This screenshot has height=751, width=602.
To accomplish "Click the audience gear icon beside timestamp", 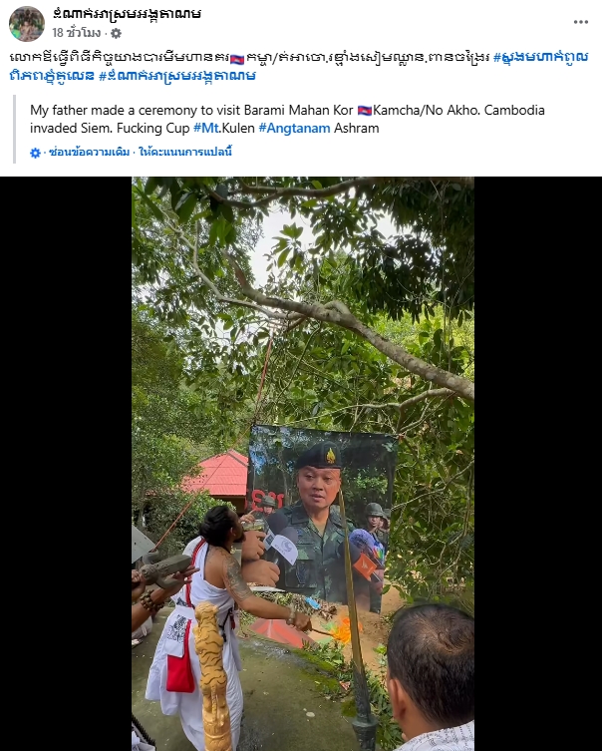I will pyautogui.click(x=116, y=33).
